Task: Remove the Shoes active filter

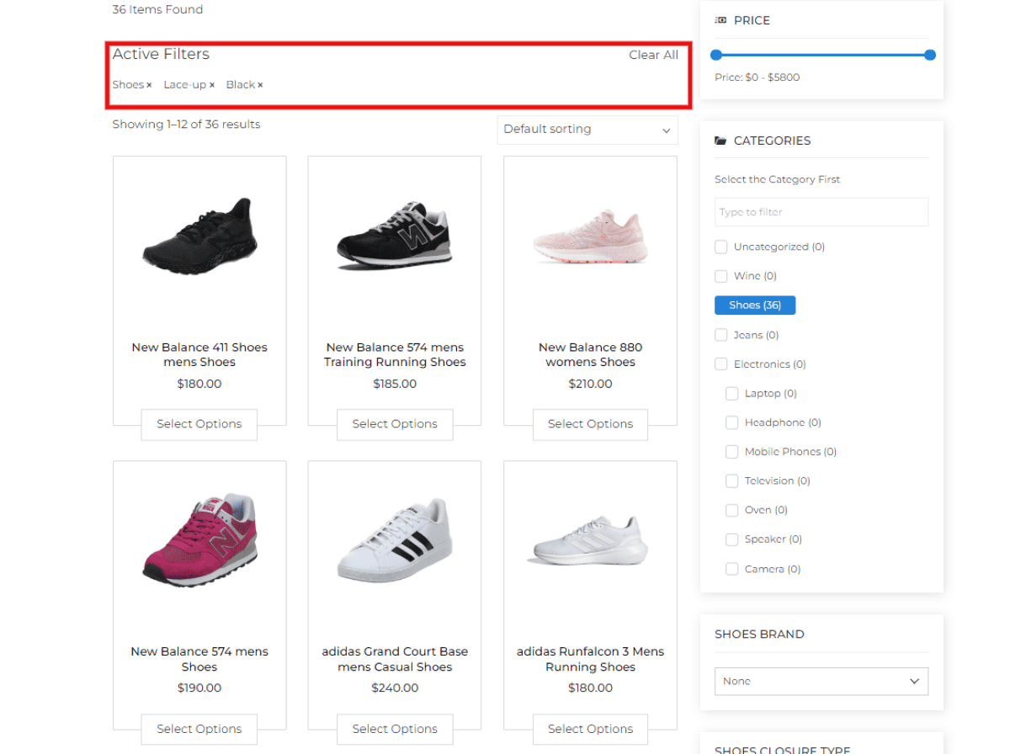Action: click(x=149, y=85)
